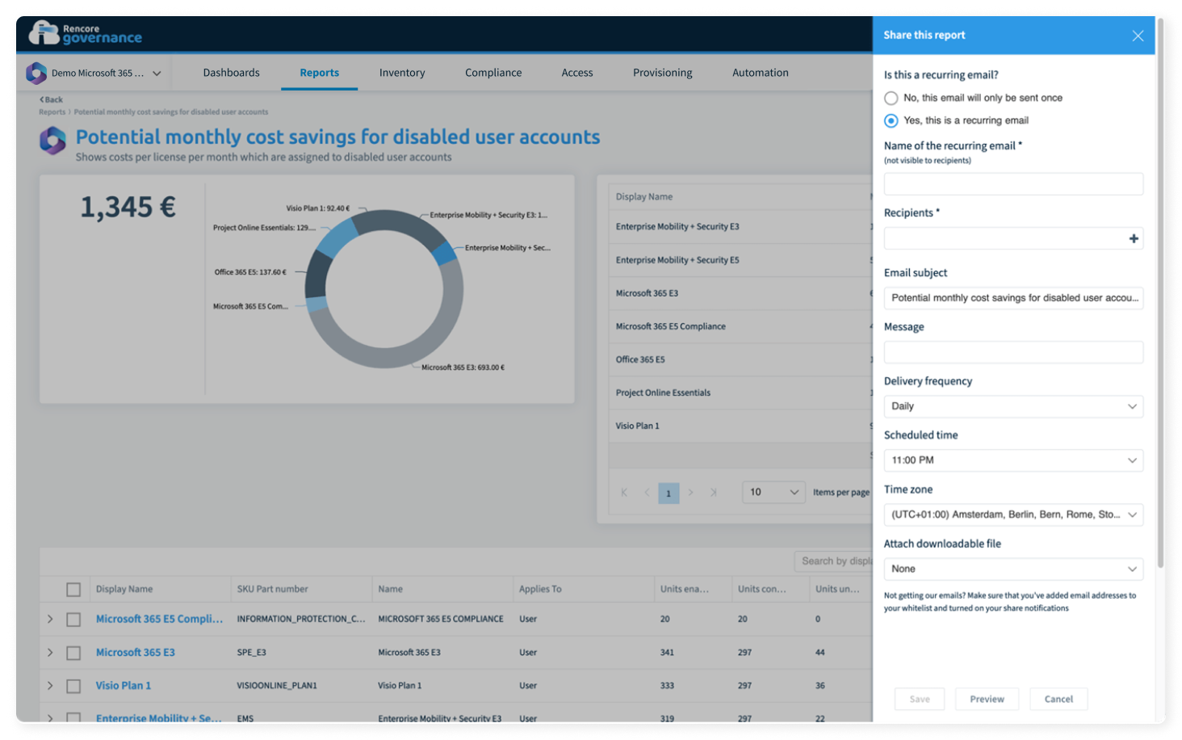The height and width of the screenshot is (740, 1182).
Task: Click the Project Online Essentials summary row
Action: click(x=740, y=393)
